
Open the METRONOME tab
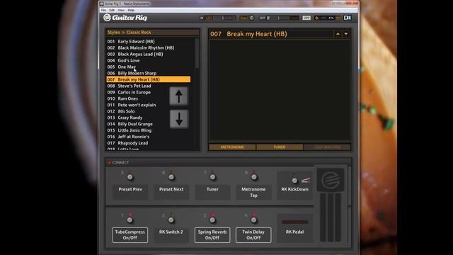(x=232, y=147)
